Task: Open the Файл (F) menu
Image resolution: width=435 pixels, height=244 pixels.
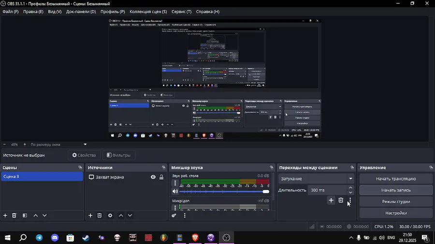Action: pyautogui.click(x=11, y=12)
